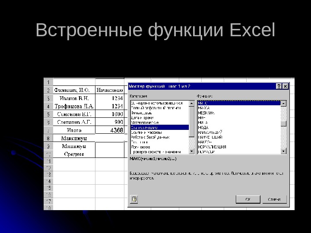Click the Итого label cell
Viewport: 311px width, 233px height.
pyautogui.click(x=74, y=130)
